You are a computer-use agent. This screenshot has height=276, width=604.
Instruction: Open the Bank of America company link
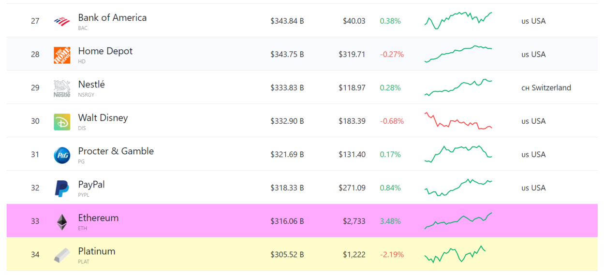tap(112, 18)
